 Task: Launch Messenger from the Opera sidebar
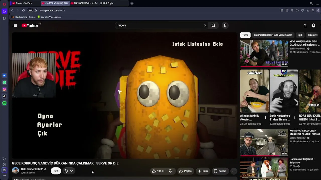(x=4, y=75)
